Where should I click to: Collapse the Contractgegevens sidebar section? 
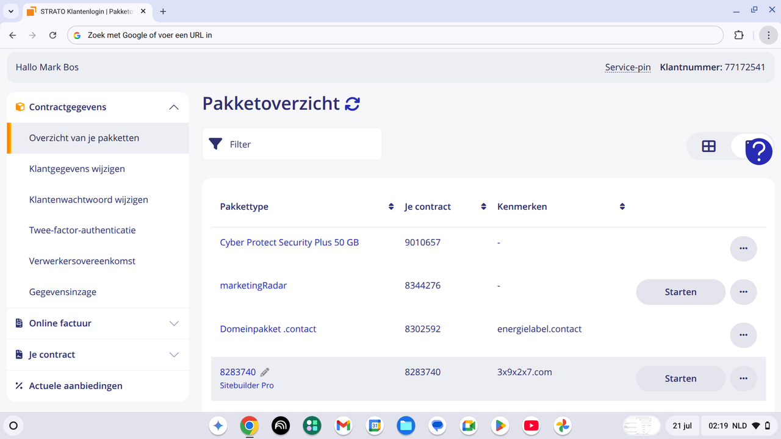pyautogui.click(x=174, y=107)
